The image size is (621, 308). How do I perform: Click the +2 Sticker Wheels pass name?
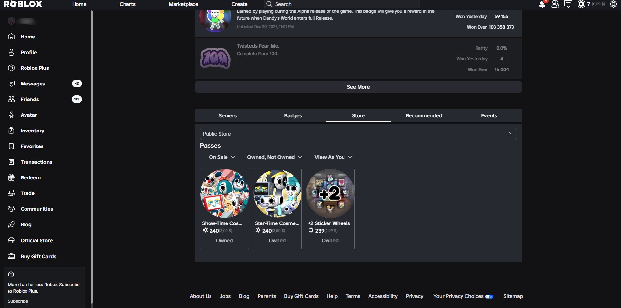[329, 223]
